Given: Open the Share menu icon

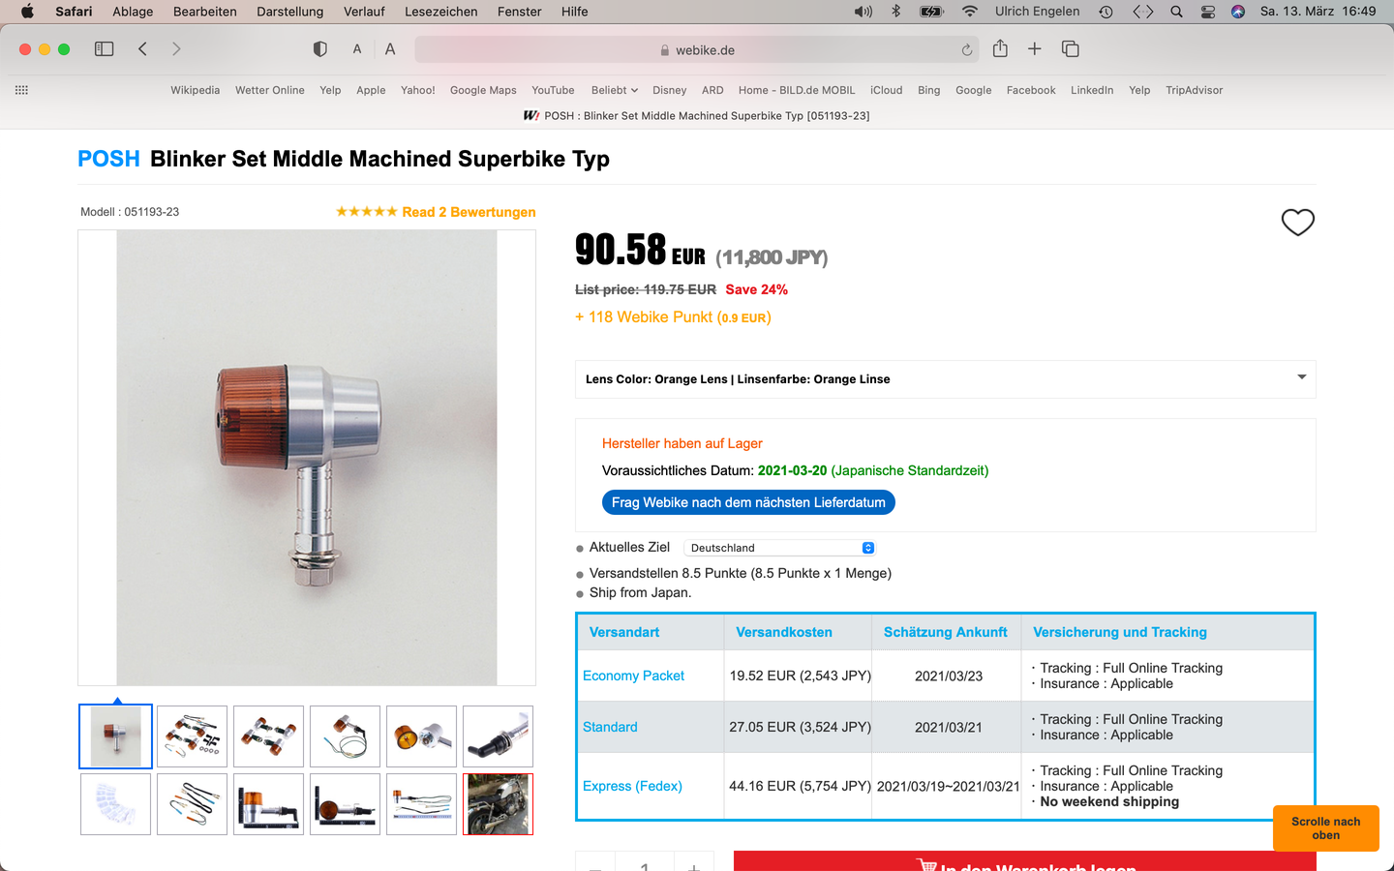Looking at the screenshot, I should pos(1000,49).
